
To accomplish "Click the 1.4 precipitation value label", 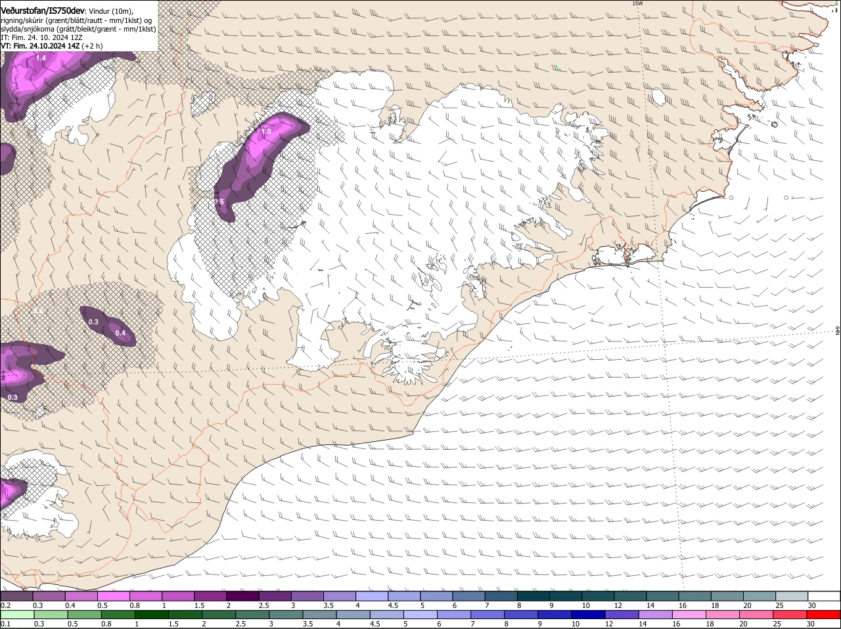I will [x=41, y=58].
